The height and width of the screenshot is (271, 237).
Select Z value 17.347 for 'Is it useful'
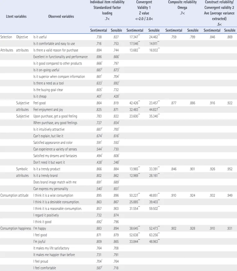click(x=134, y=37)
